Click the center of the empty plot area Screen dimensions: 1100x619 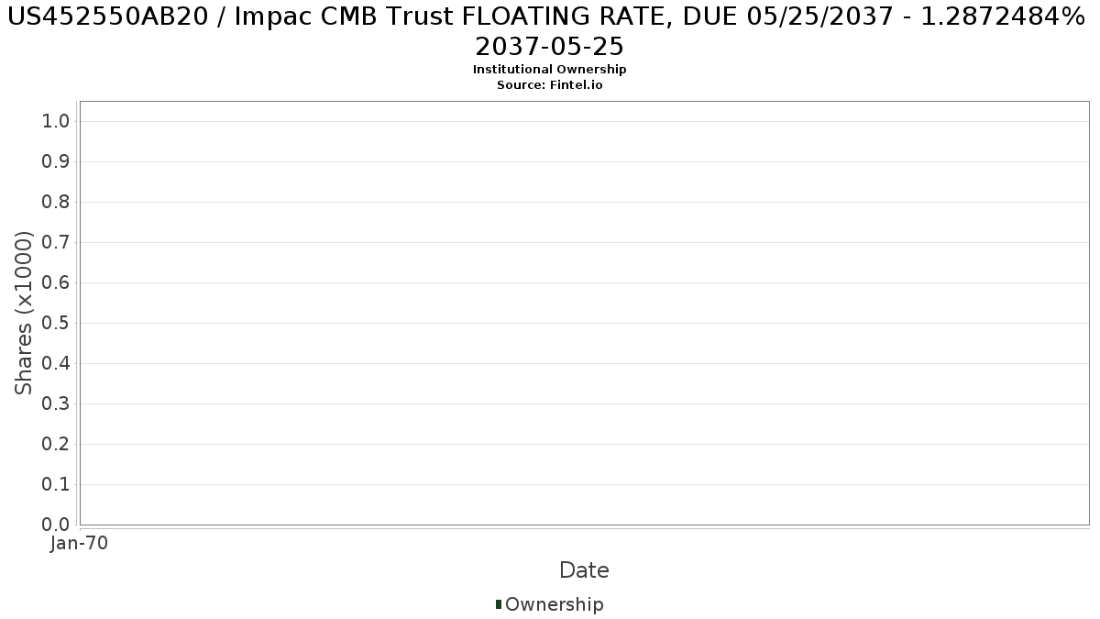584,313
